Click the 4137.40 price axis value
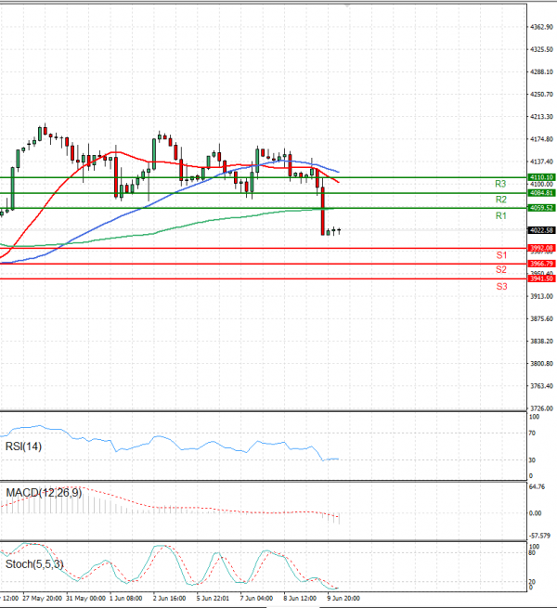Screen dimensions: 557x608 [541, 162]
